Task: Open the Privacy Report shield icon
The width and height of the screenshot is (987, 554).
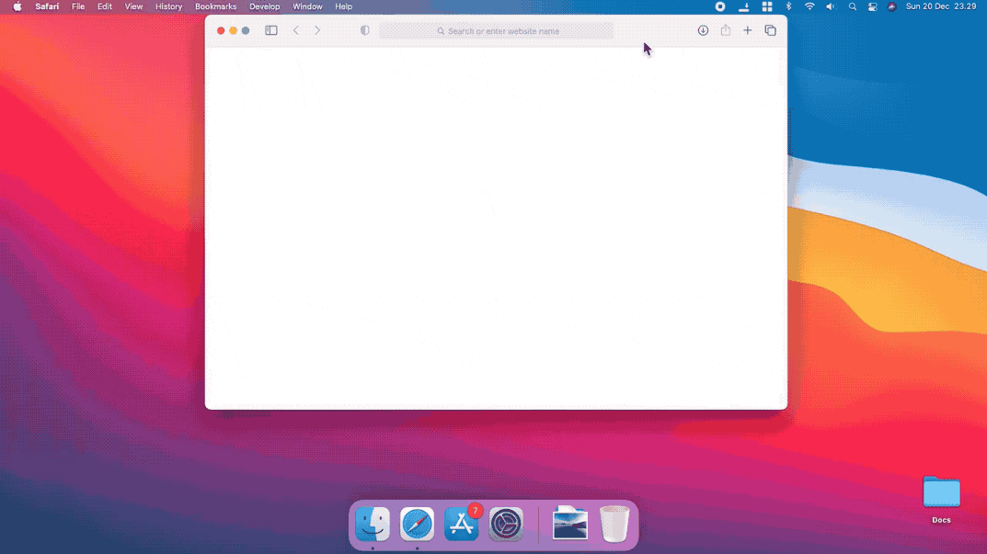Action: [364, 30]
